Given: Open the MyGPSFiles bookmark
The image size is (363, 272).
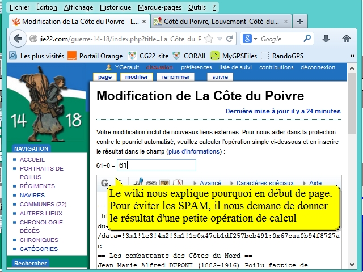Looking at the screenshot, I should point(234,56).
